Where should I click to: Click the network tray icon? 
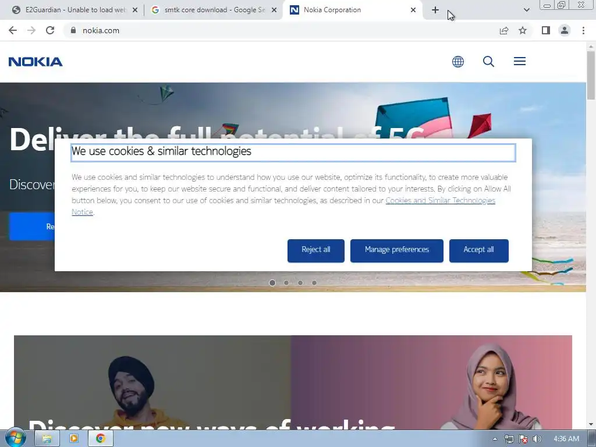pyautogui.click(x=509, y=439)
